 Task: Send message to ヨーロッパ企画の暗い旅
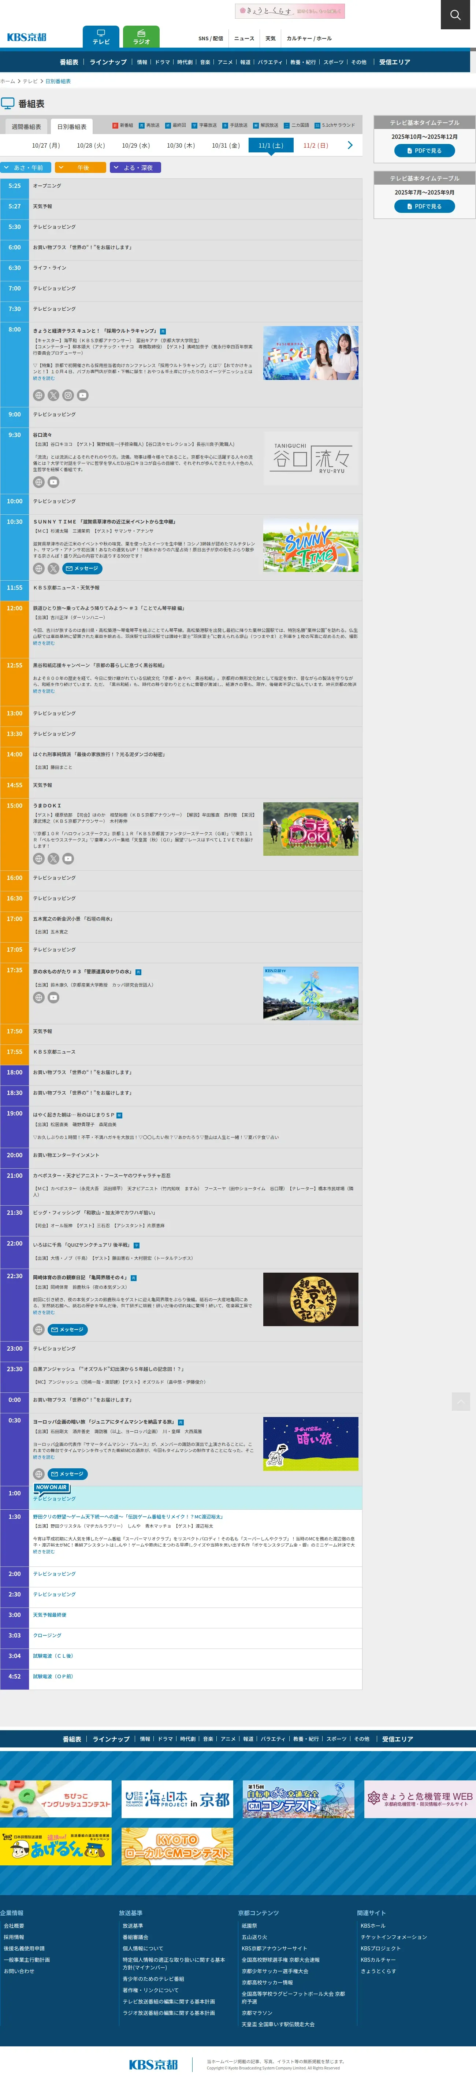(x=67, y=1474)
